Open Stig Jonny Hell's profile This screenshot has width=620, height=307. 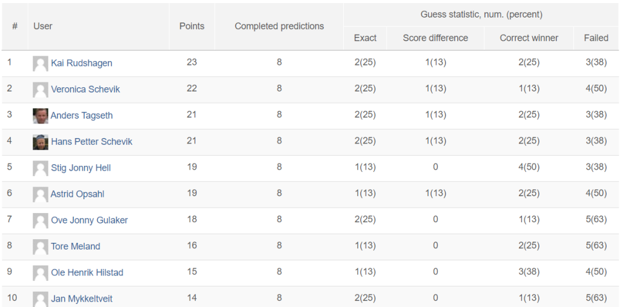(x=81, y=168)
